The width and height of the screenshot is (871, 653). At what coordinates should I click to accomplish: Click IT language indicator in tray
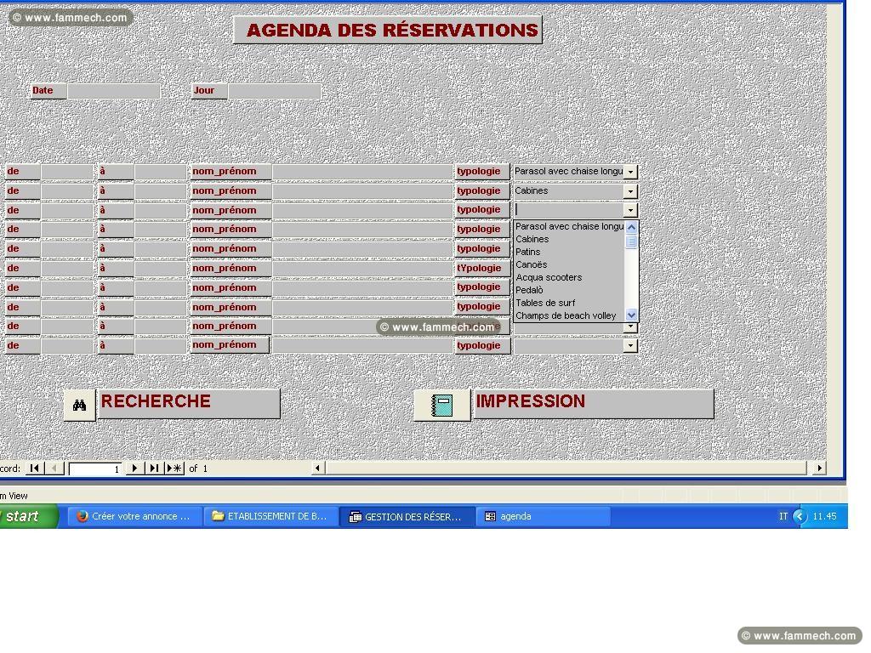pos(783,516)
